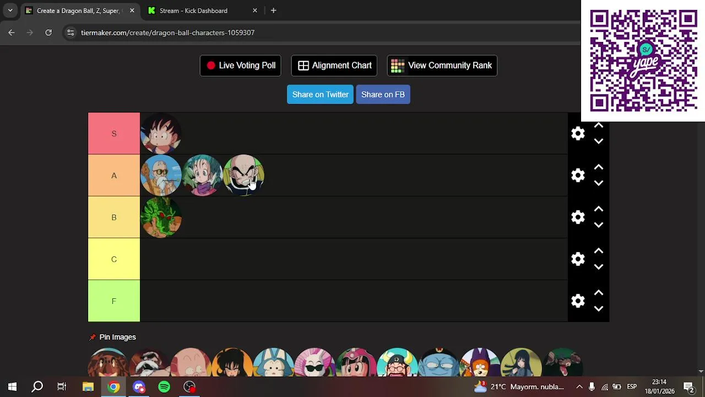Open Task View in taskbar

pos(62,387)
